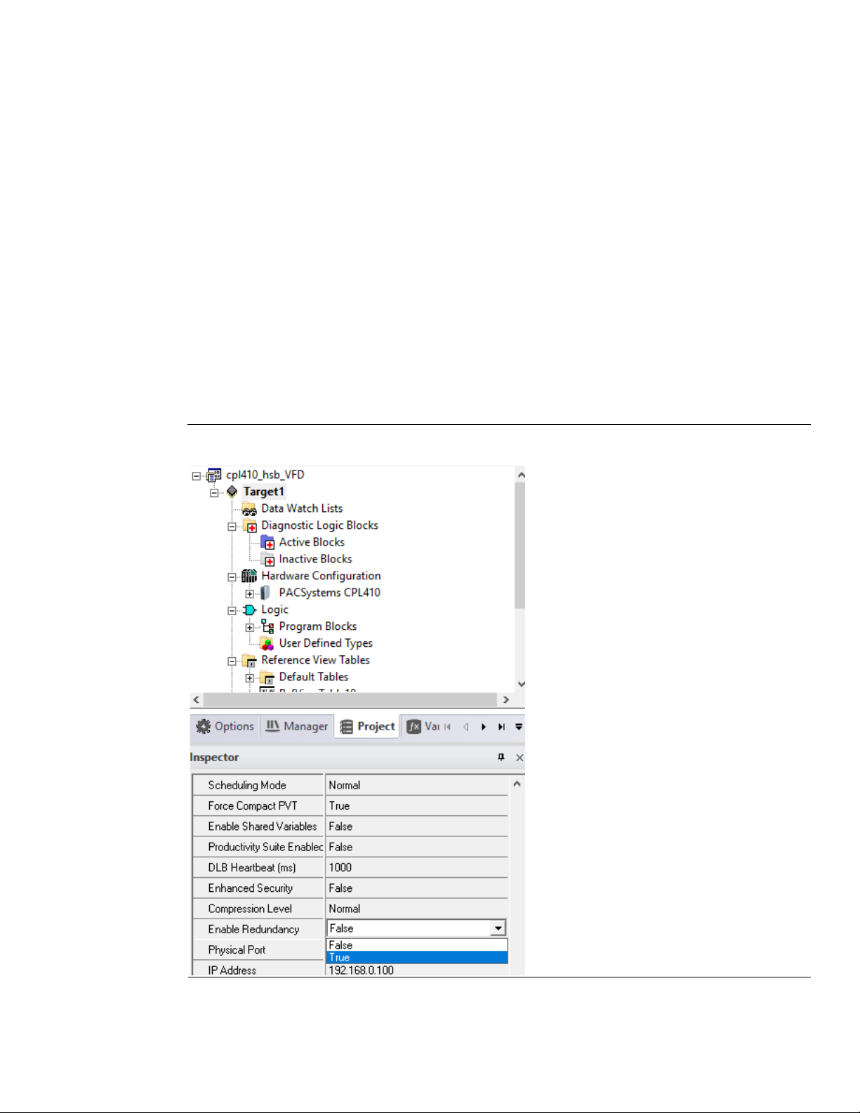
Task: Collapse the Logic node
Action: [232, 611]
